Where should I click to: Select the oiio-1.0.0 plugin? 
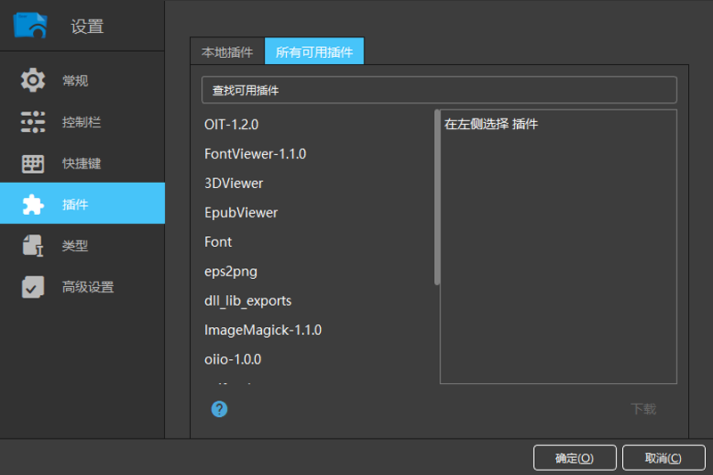click(318, 359)
